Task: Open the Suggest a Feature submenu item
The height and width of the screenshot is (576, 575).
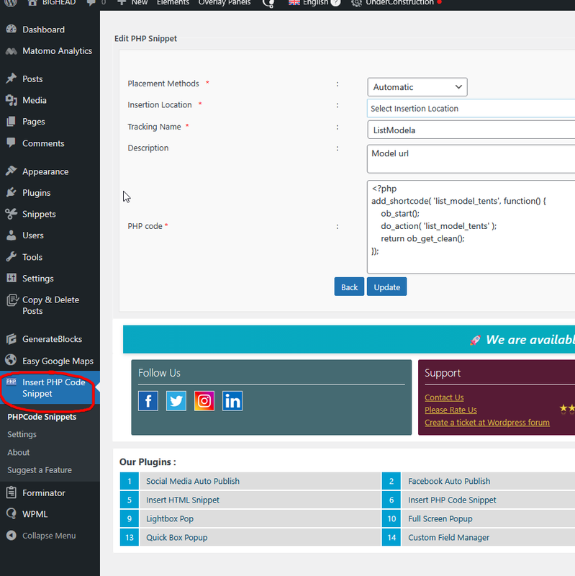Action: 40,470
